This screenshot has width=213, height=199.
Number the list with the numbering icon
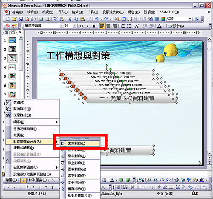click(x=123, y=26)
